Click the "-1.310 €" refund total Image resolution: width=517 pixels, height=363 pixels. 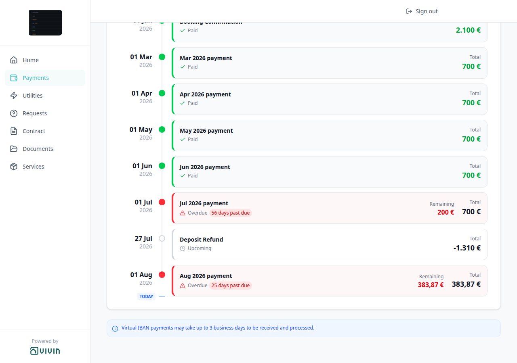[467, 248]
